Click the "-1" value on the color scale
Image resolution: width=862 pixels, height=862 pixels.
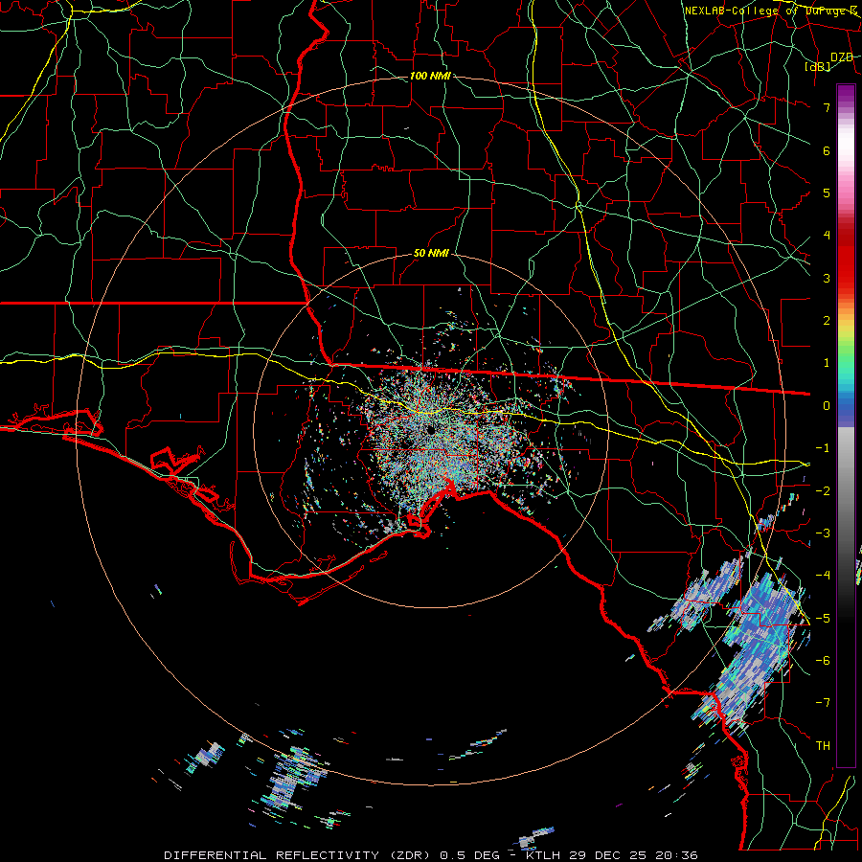click(x=823, y=448)
